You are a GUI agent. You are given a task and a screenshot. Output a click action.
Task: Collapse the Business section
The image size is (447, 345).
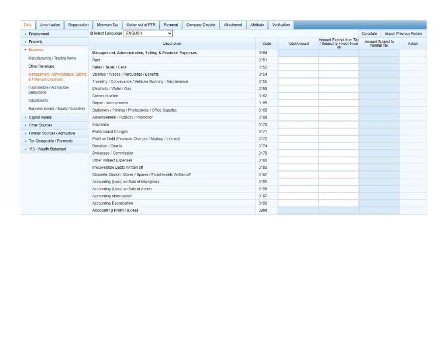36,50
